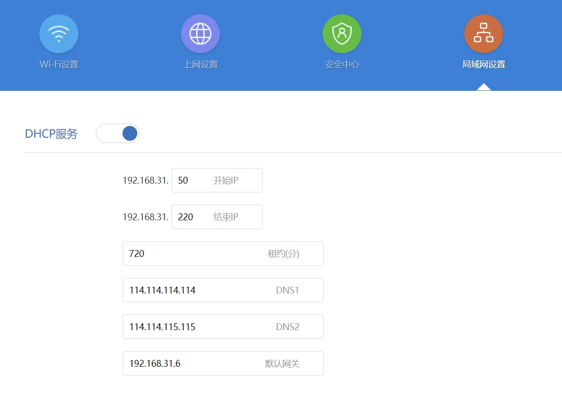
Task: Switch to the 上网设置 tab label
Action: pos(200,64)
